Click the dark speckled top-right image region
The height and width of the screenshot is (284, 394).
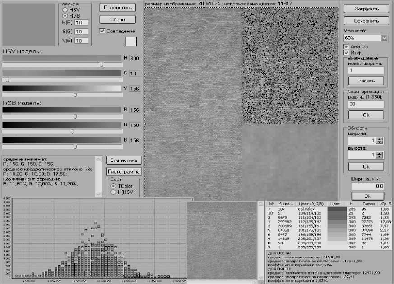(x=290, y=65)
